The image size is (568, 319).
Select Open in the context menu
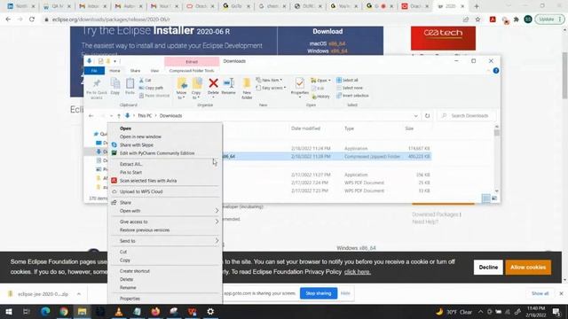coord(125,128)
